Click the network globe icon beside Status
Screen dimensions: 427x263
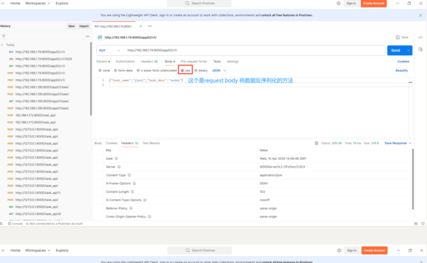316,143
